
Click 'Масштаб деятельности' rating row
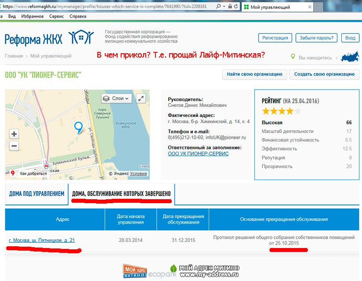307,131
